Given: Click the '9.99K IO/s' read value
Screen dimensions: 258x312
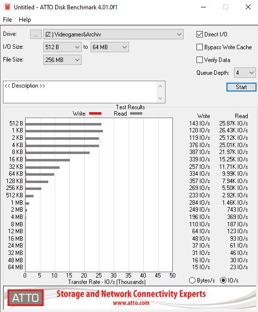Looking at the screenshot, I should pos(235,174).
